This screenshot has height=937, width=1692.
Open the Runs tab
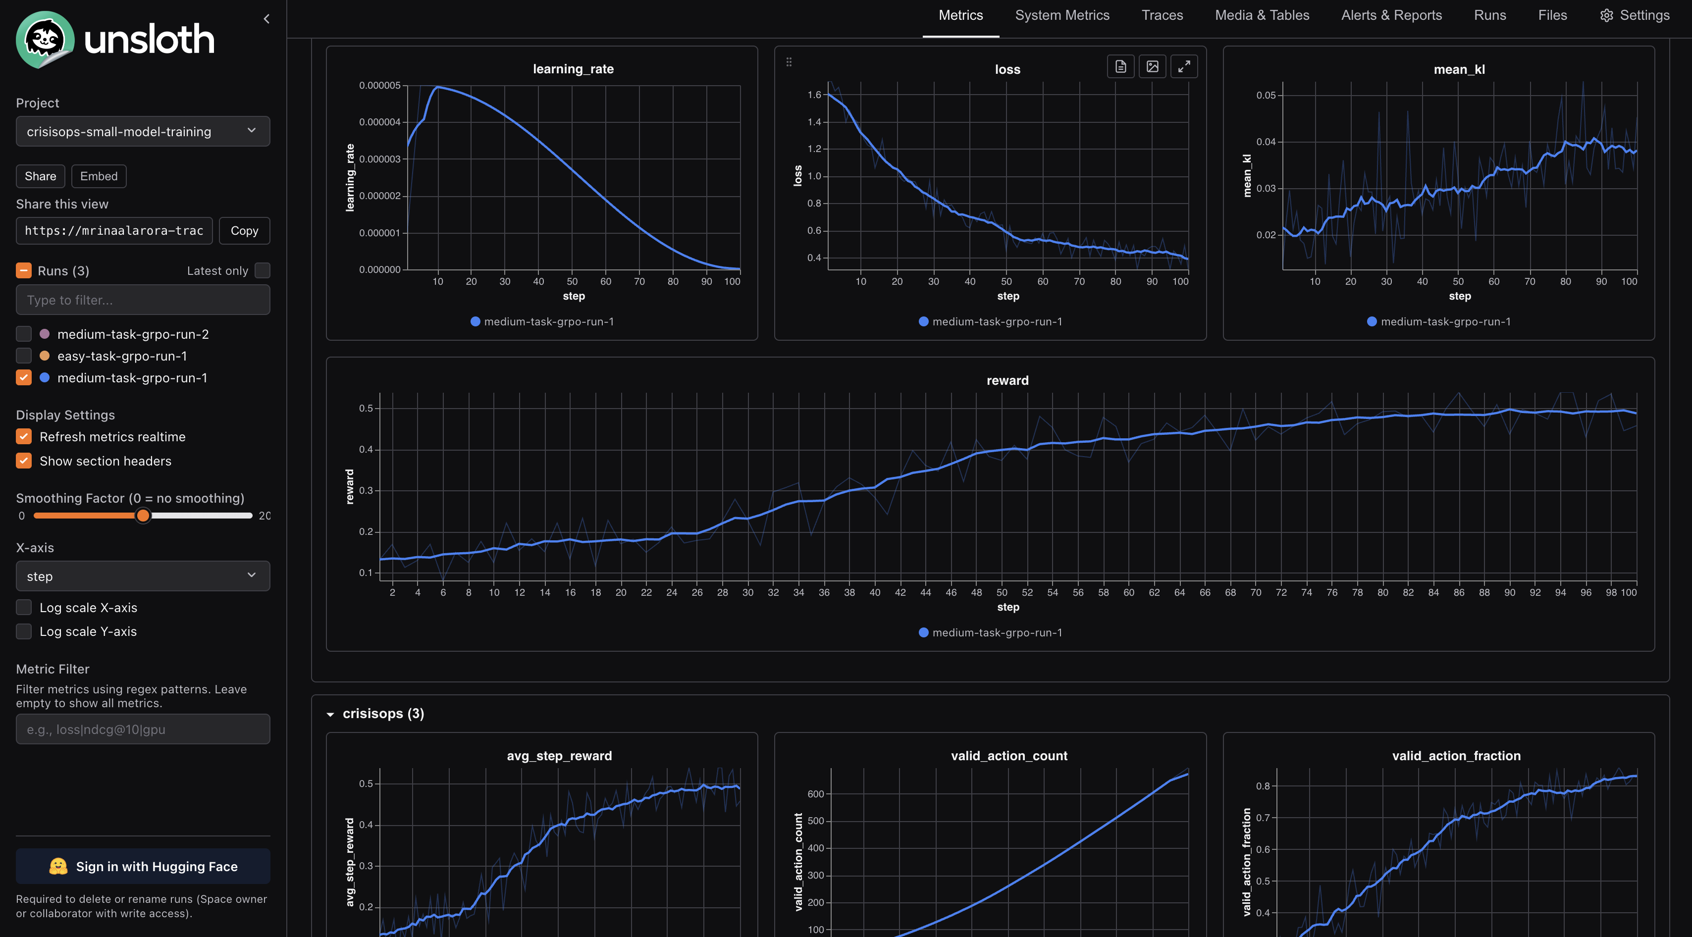[1490, 15]
